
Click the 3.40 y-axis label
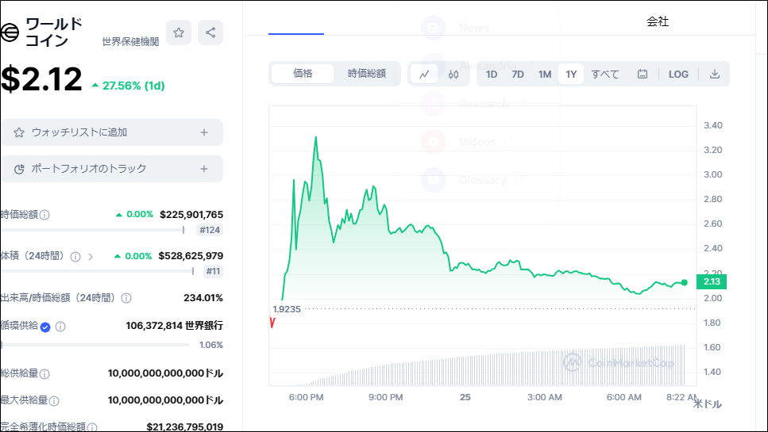713,125
